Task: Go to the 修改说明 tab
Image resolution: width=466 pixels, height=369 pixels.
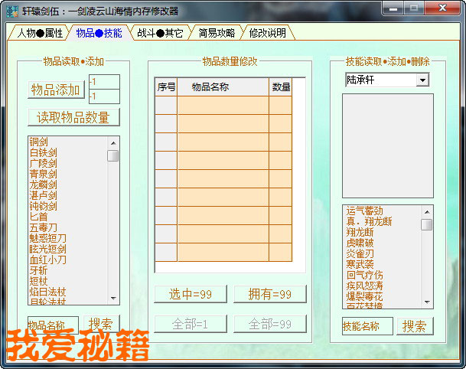Action: (x=267, y=34)
